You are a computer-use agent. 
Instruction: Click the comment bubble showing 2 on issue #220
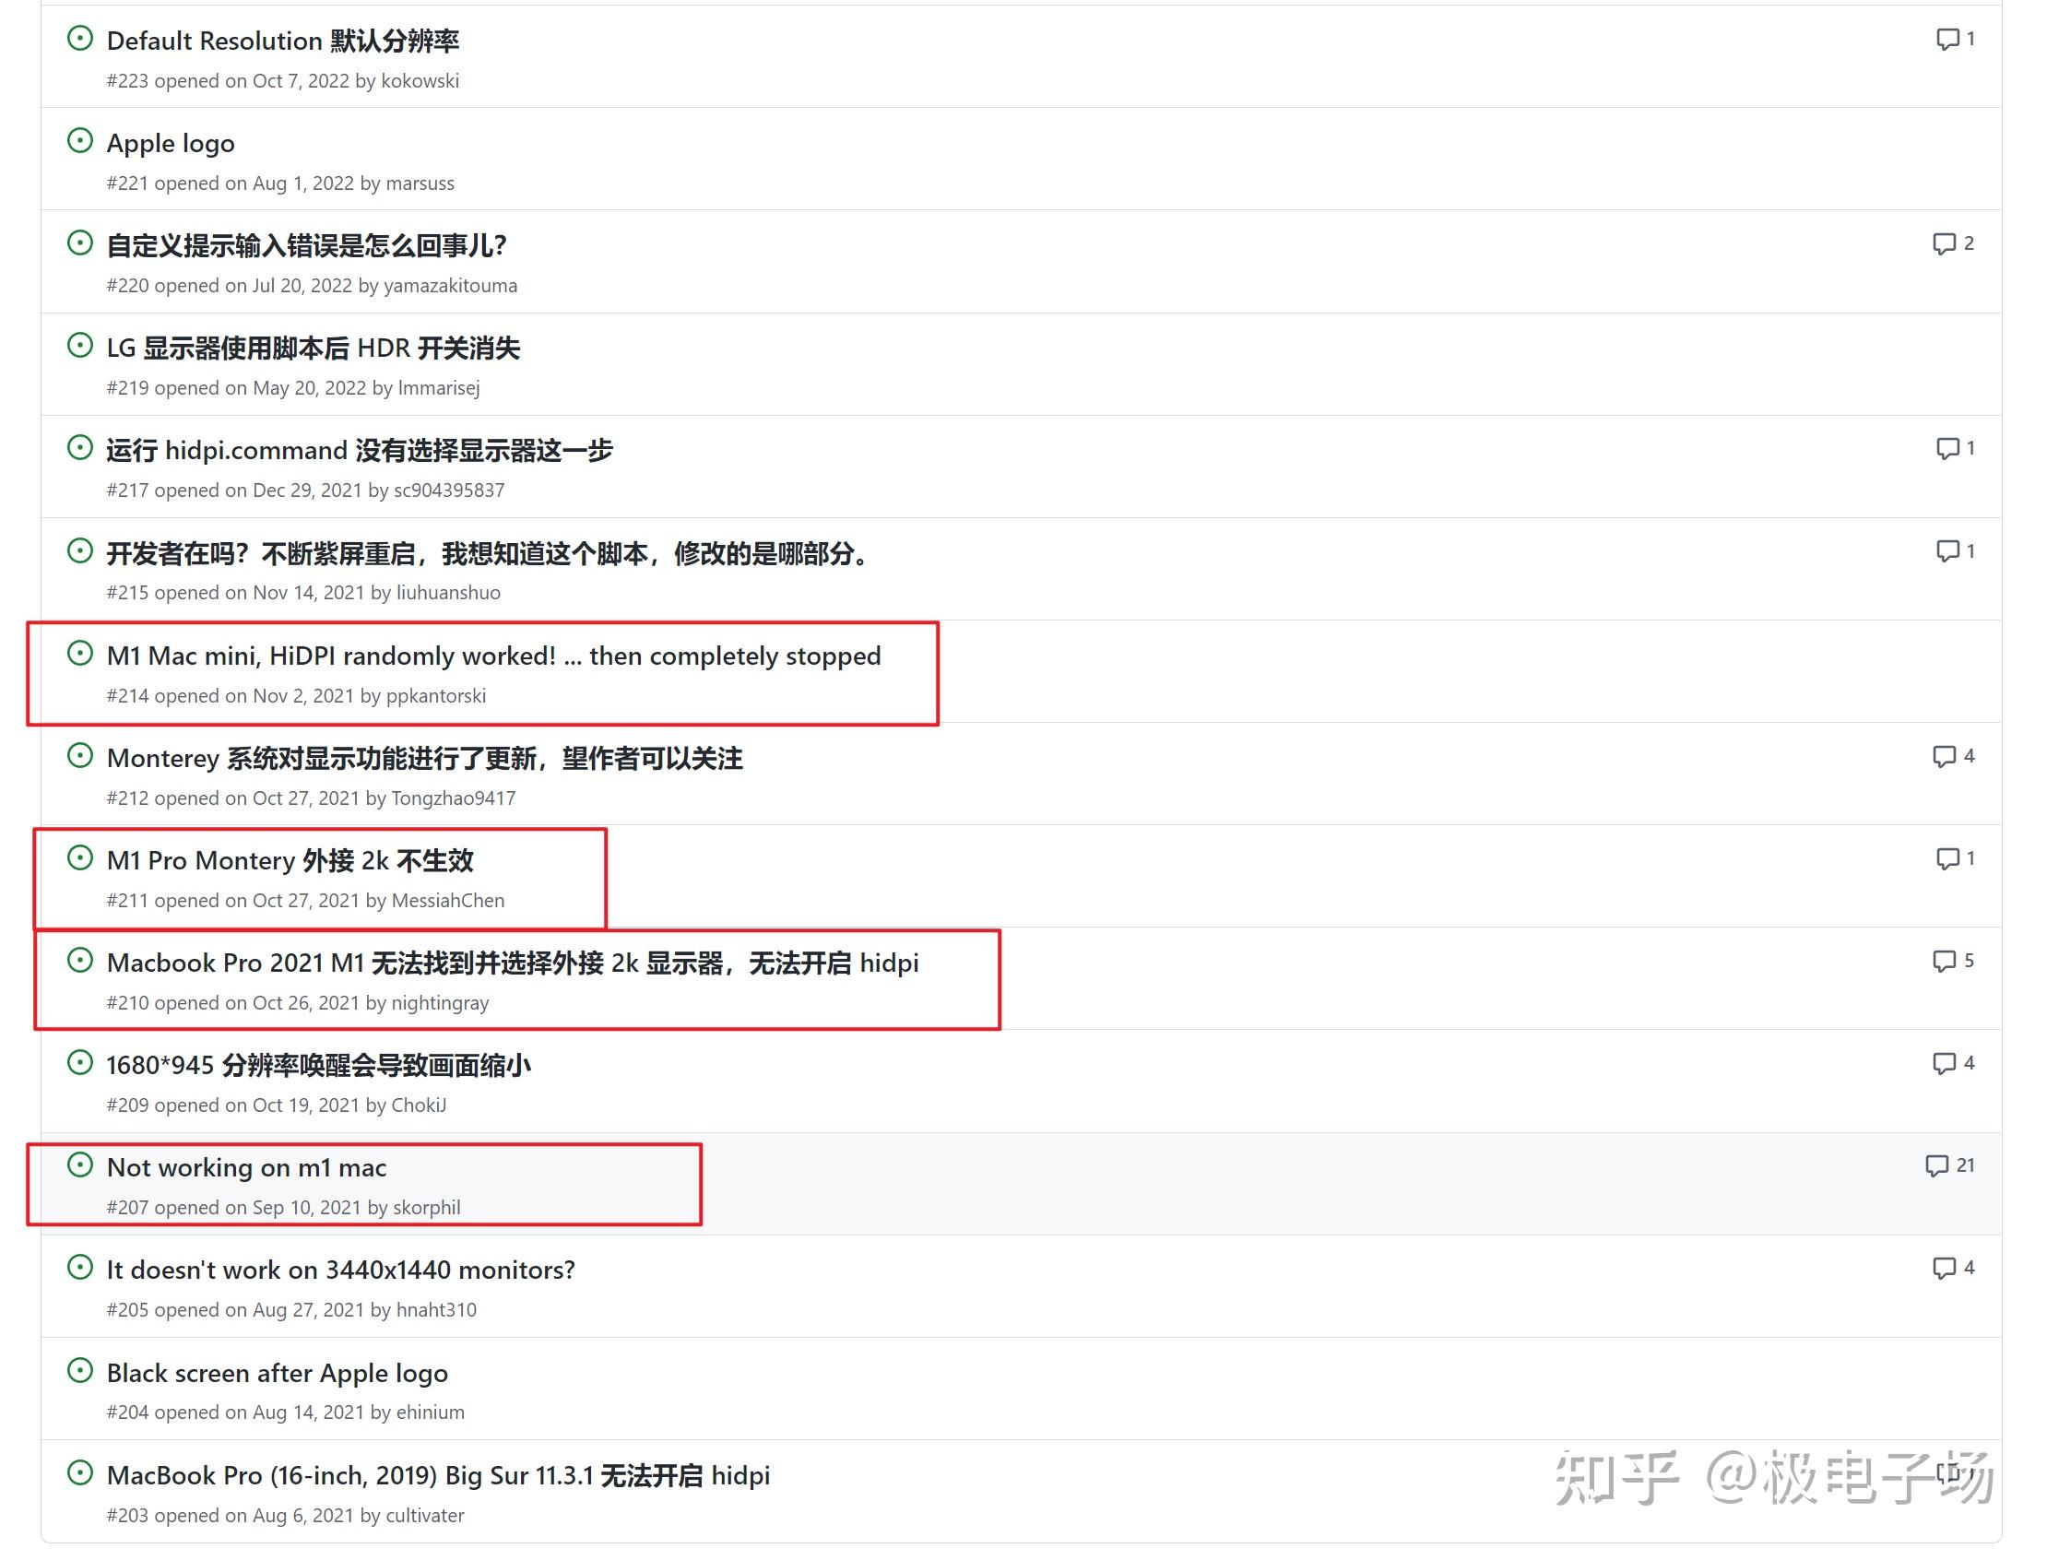click(1946, 242)
